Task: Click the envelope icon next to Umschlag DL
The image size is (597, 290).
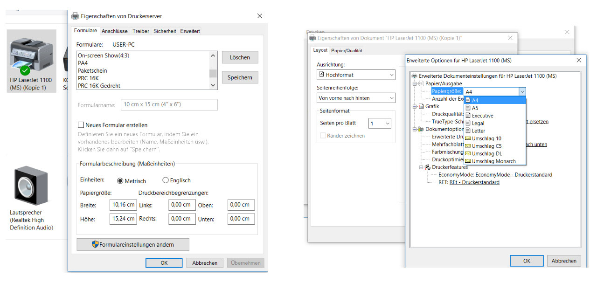Action: click(x=468, y=153)
